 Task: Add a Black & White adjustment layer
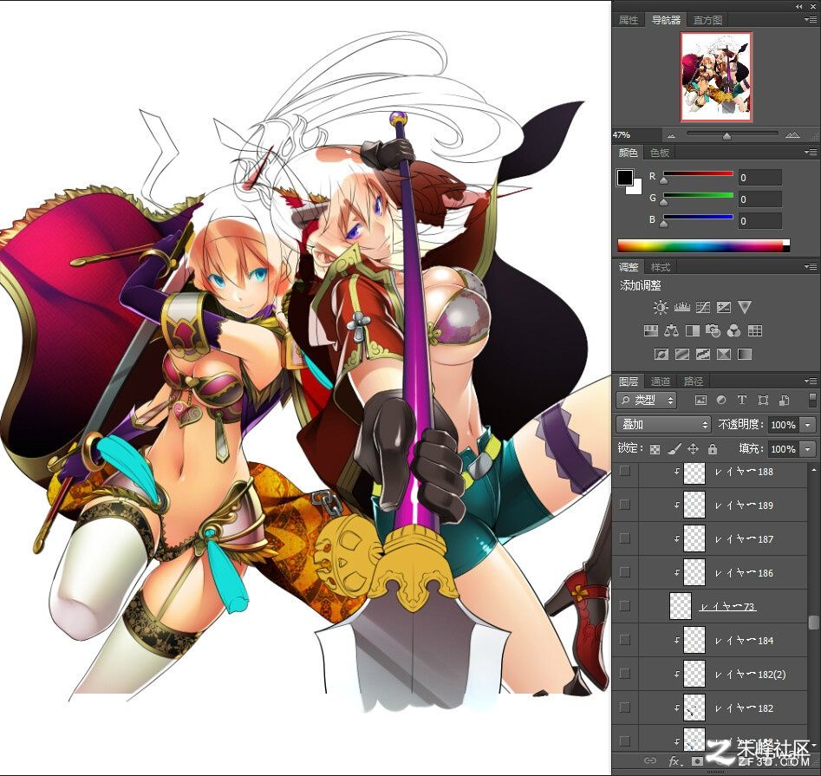(x=692, y=331)
